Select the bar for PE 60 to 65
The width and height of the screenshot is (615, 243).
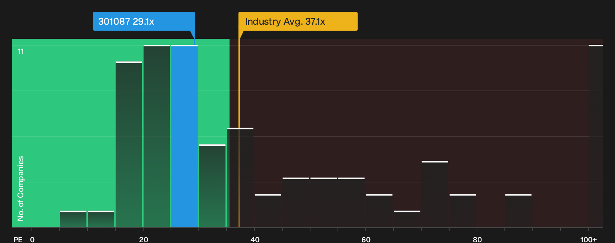(379, 211)
